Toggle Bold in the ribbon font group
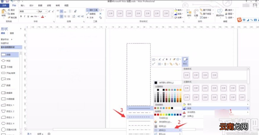 [21, 17]
